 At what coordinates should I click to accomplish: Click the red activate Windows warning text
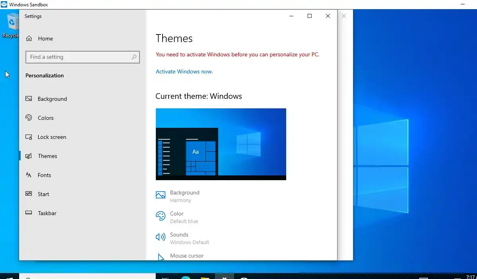pyautogui.click(x=237, y=54)
